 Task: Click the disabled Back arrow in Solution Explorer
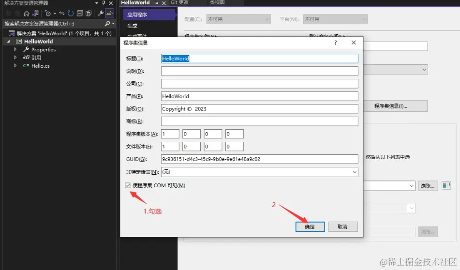click(9, 13)
